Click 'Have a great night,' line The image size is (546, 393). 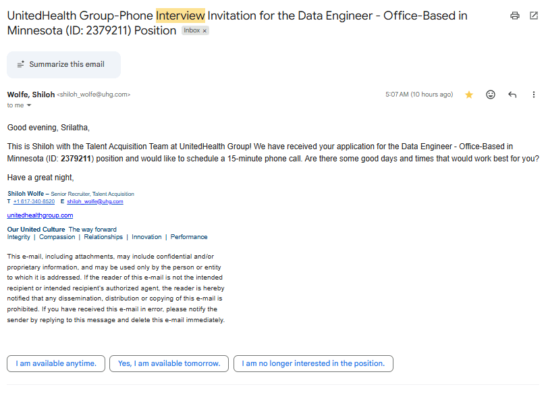pos(40,178)
